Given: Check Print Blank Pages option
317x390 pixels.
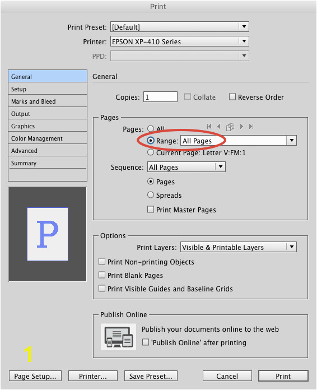Looking at the screenshot, I should [x=102, y=275].
